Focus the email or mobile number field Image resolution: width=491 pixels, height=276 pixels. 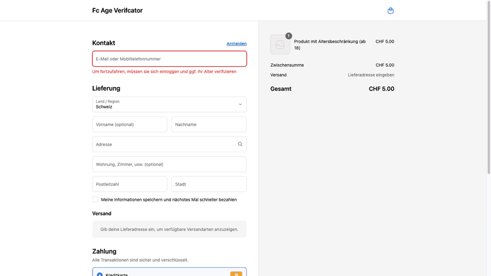pos(170,59)
